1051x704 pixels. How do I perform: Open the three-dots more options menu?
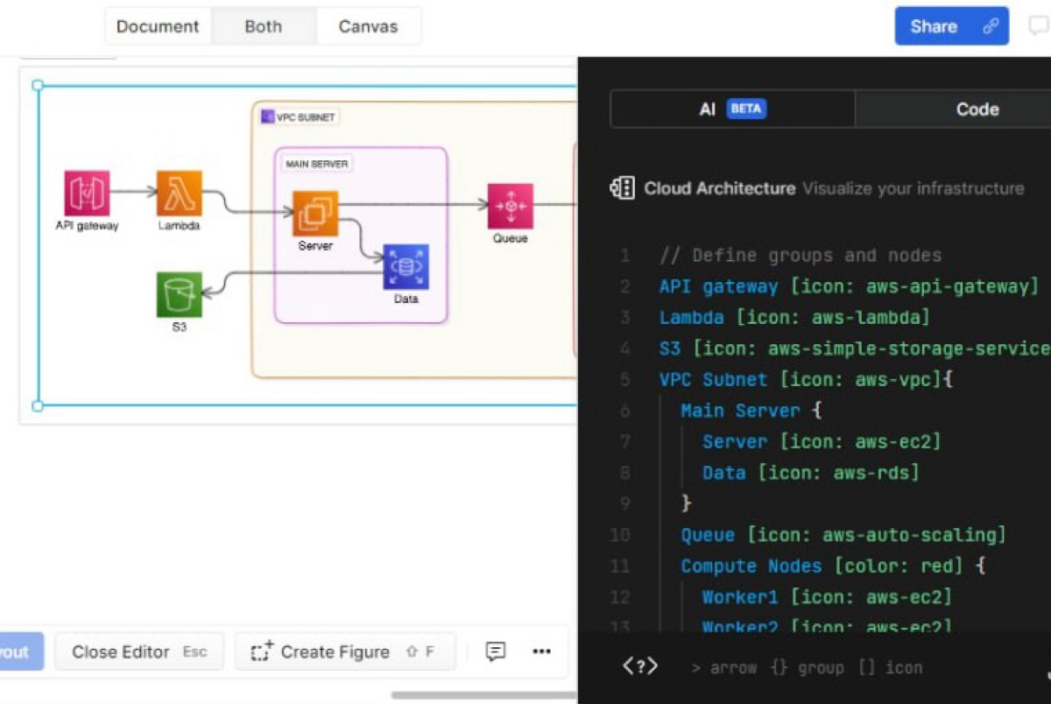tap(542, 651)
